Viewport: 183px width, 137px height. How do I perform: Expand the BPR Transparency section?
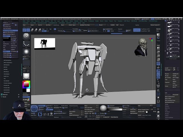click(x=8, y=63)
